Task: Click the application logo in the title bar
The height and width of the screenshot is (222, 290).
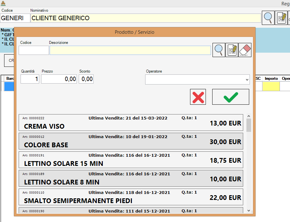Action: coord(3,3)
